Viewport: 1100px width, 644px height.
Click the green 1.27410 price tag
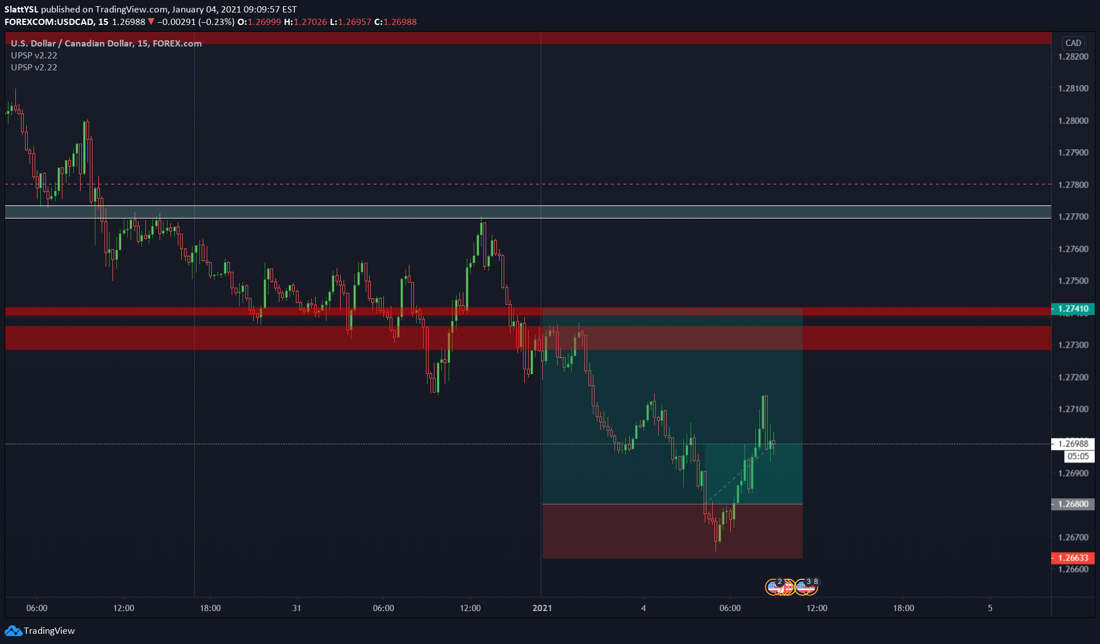click(1073, 309)
